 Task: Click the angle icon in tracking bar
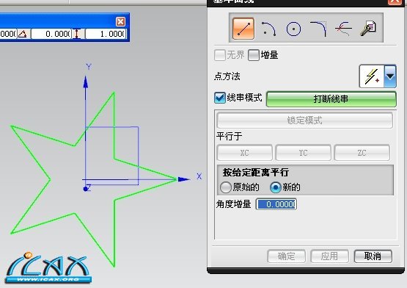point(23,34)
